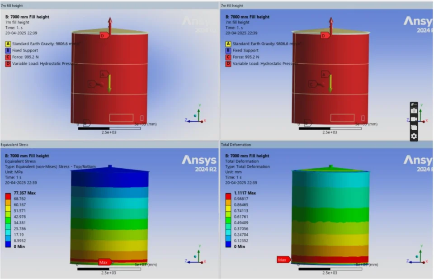Open the gear settings icon in overlay toolbar

click(x=414, y=136)
